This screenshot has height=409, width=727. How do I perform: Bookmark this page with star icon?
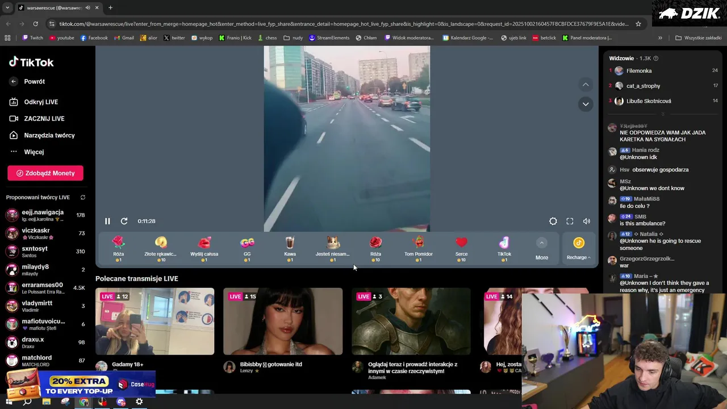638,24
